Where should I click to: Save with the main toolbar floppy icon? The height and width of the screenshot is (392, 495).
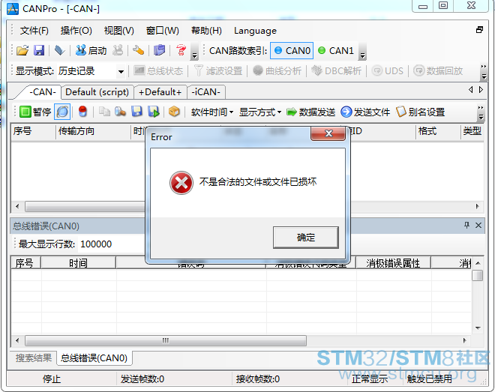tap(39, 50)
